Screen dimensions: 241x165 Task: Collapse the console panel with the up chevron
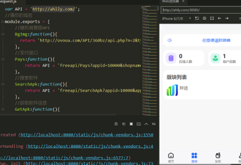146,124
